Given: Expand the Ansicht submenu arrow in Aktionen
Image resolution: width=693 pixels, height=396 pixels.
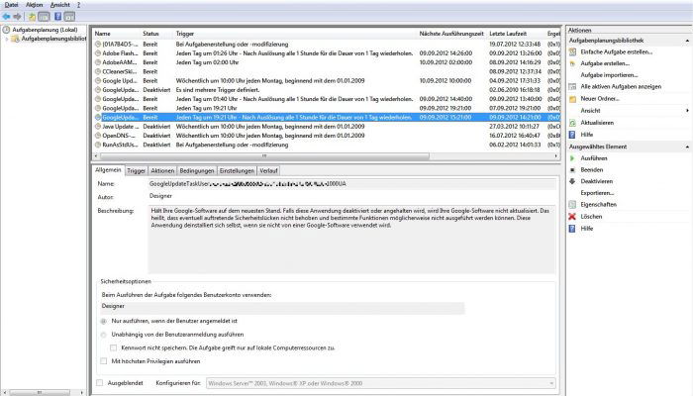Looking at the screenshot, I should tap(687, 111).
